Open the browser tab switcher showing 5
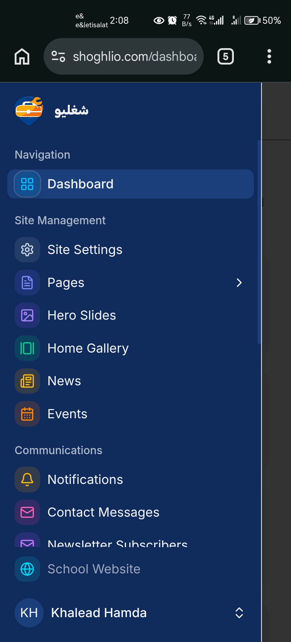291x642 pixels. click(x=226, y=56)
